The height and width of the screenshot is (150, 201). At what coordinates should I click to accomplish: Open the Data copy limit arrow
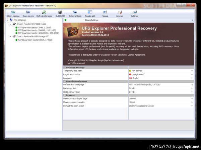192,88
